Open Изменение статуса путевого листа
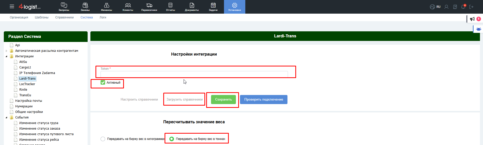 [46, 134]
